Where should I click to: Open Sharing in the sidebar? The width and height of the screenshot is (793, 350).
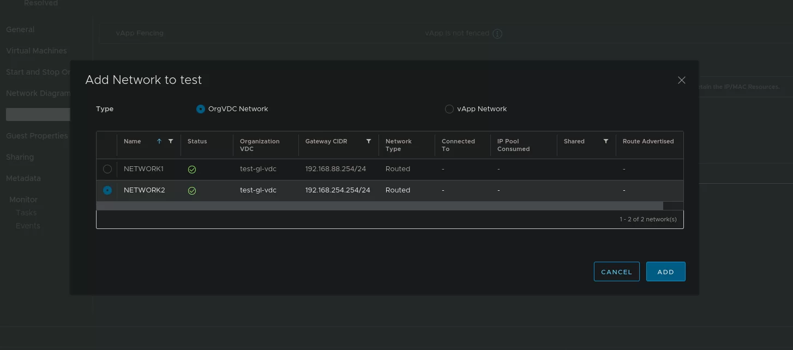point(20,157)
